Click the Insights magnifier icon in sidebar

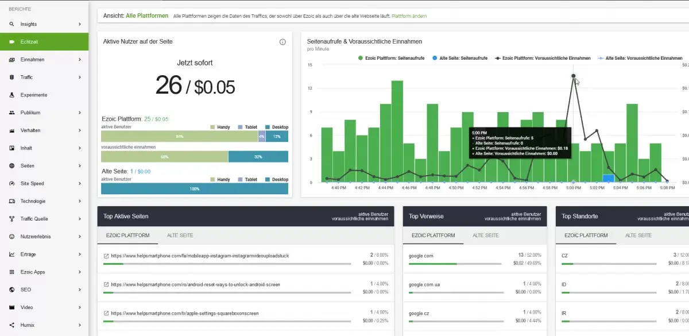pyautogui.click(x=11, y=24)
